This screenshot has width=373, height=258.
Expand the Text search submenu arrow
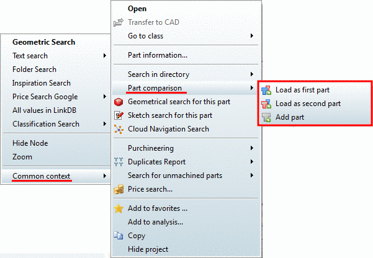pyautogui.click(x=104, y=56)
